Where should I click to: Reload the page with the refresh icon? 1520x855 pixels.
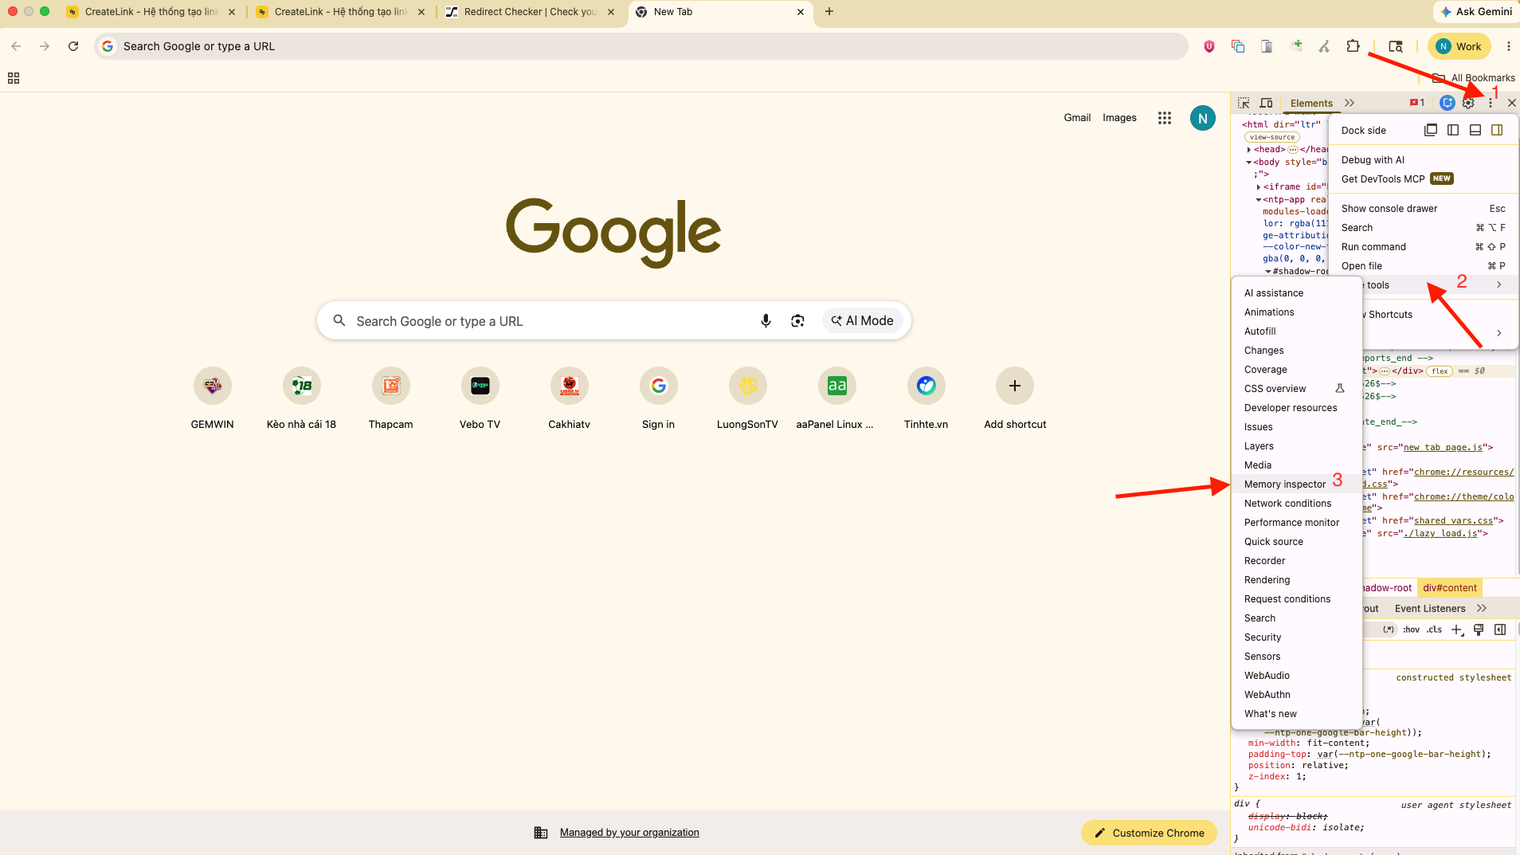(x=73, y=46)
